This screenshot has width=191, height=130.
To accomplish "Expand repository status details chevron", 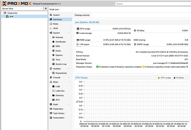I will pos(187,67).
